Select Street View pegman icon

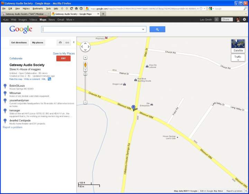pyautogui.click(x=85, y=65)
